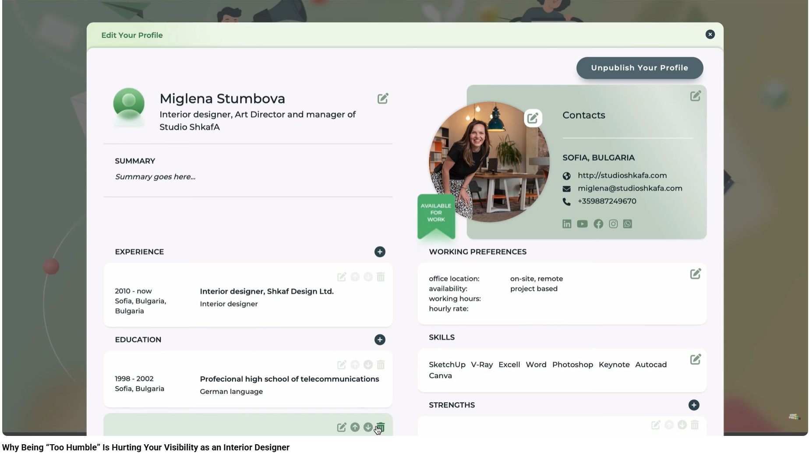Edit the Working Preferences section
809x453 pixels.
point(696,273)
